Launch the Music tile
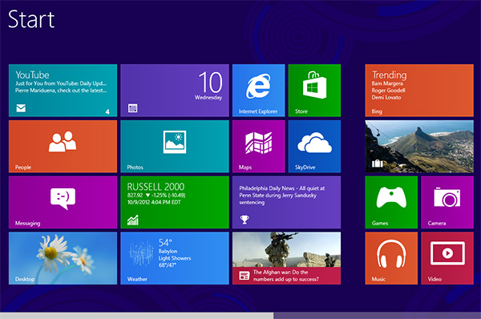This screenshot has width=481, height=319. pyautogui.click(x=391, y=258)
